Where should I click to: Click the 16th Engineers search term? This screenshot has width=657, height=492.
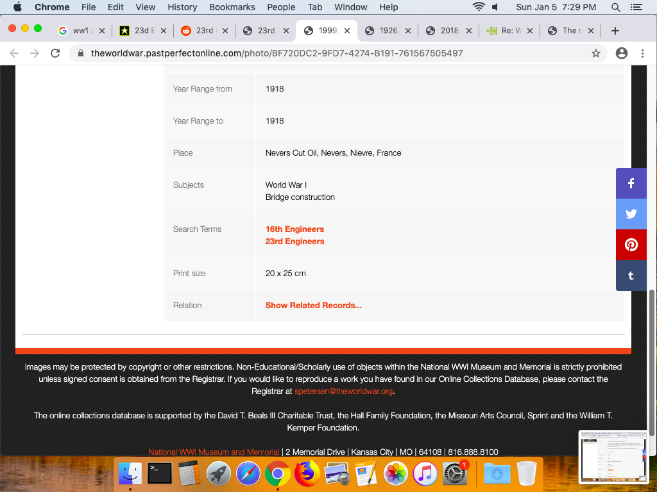294,229
